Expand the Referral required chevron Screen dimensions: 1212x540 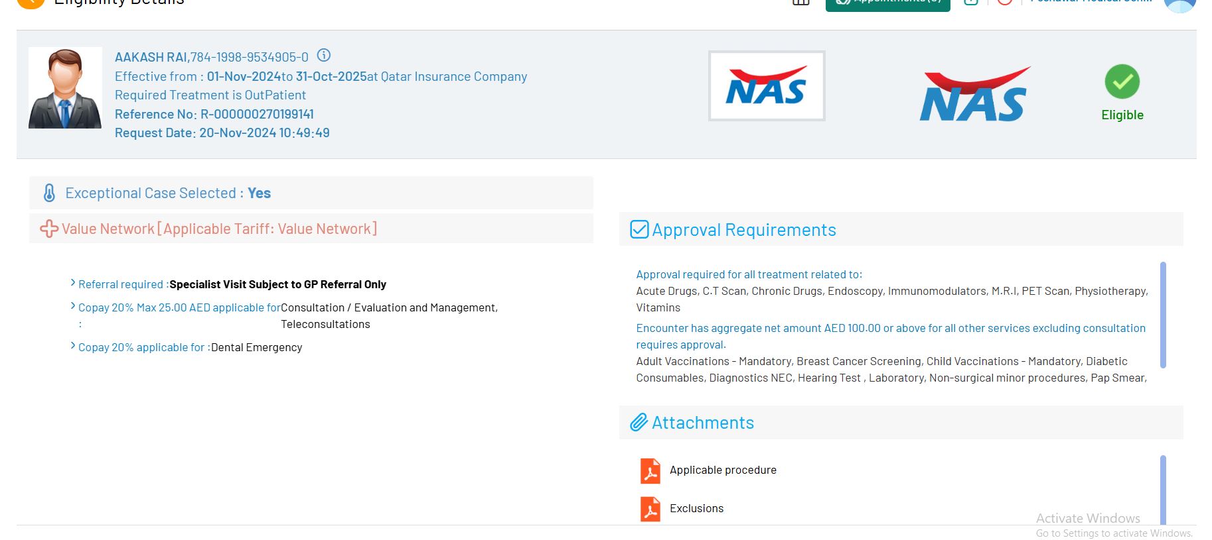click(73, 283)
